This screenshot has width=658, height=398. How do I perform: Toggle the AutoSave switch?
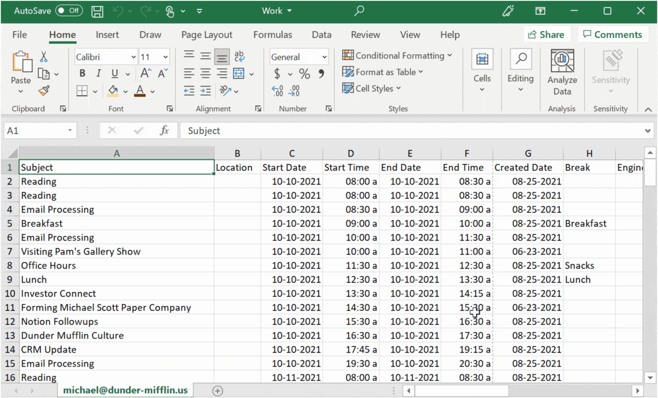(69, 11)
